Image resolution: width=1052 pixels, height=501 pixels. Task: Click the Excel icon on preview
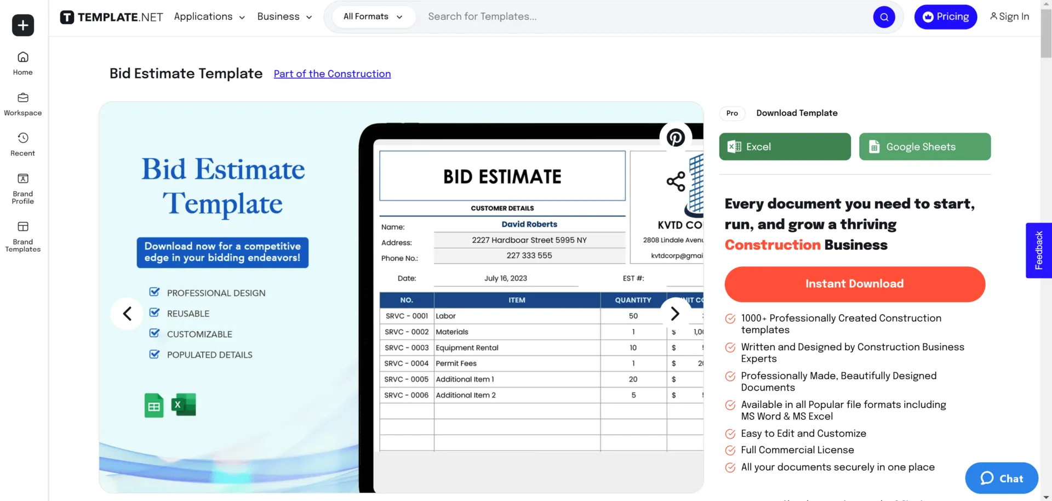[184, 405]
